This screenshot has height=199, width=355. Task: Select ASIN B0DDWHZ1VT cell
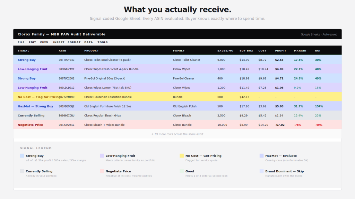click(x=67, y=69)
